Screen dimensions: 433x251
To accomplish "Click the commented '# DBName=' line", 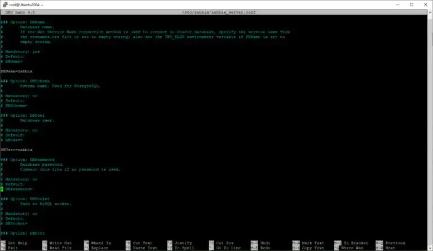I will point(12,61).
